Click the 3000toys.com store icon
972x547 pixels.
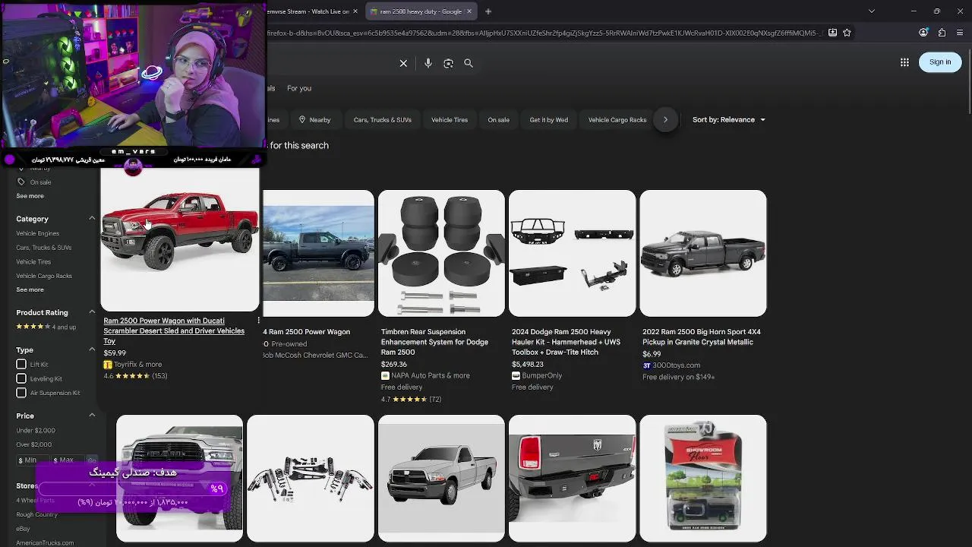(646, 365)
